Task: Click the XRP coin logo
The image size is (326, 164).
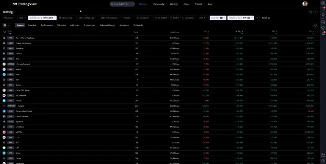Action: [x=4, y=80]
